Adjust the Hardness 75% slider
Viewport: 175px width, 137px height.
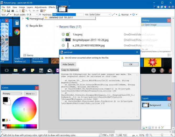68,14
